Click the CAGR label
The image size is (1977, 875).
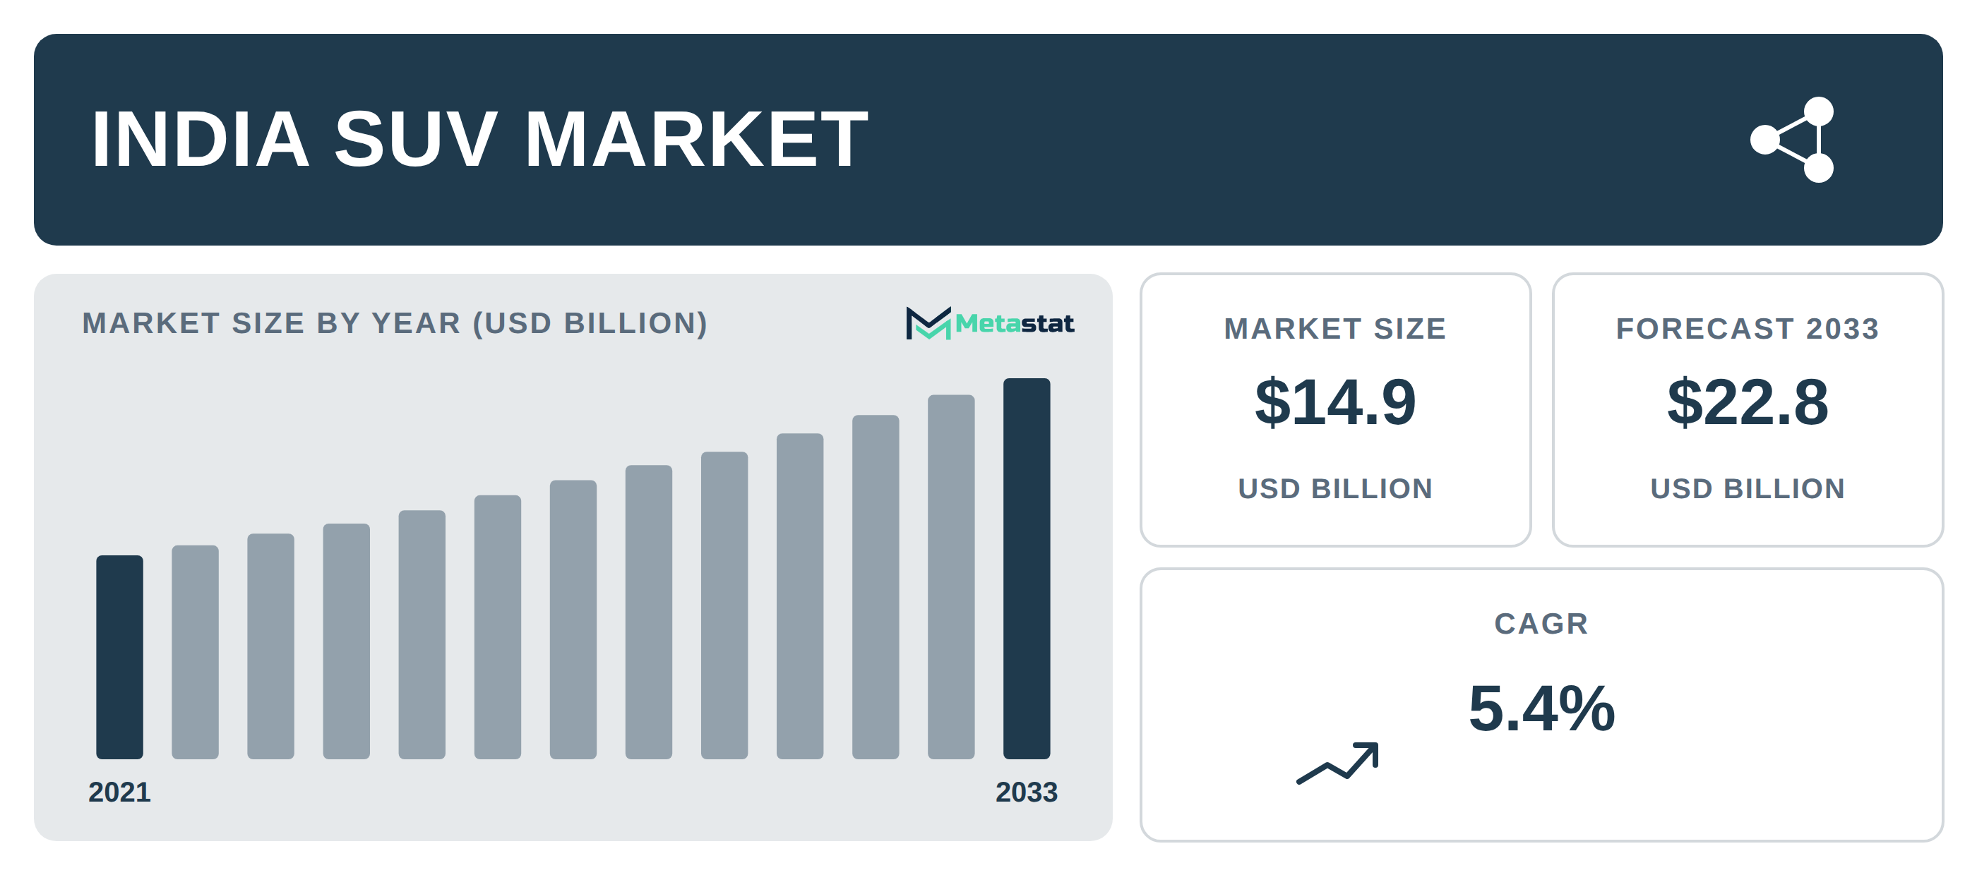(x=1542, y=624)
